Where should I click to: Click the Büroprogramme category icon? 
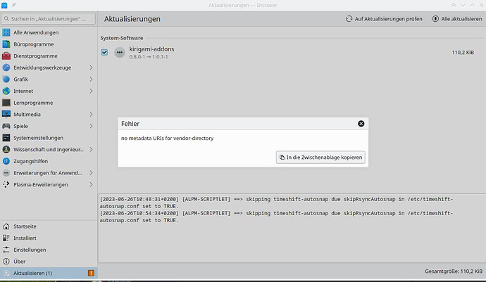[x=6, y=44]
